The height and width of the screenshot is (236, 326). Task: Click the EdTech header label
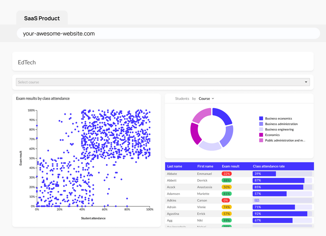[x=27, y=62]
